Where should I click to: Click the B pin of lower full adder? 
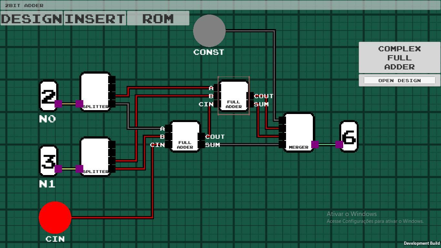168,137
